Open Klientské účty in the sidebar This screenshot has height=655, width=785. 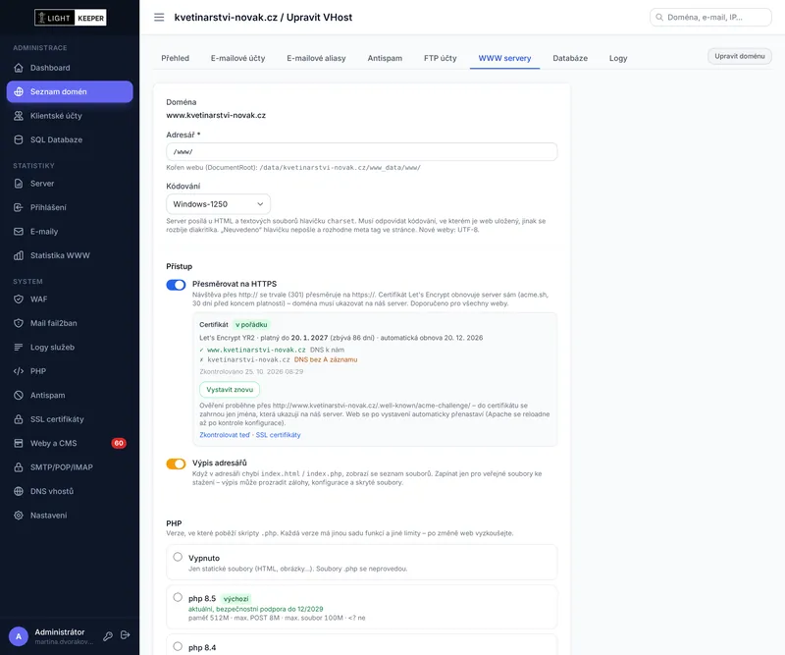70,116
